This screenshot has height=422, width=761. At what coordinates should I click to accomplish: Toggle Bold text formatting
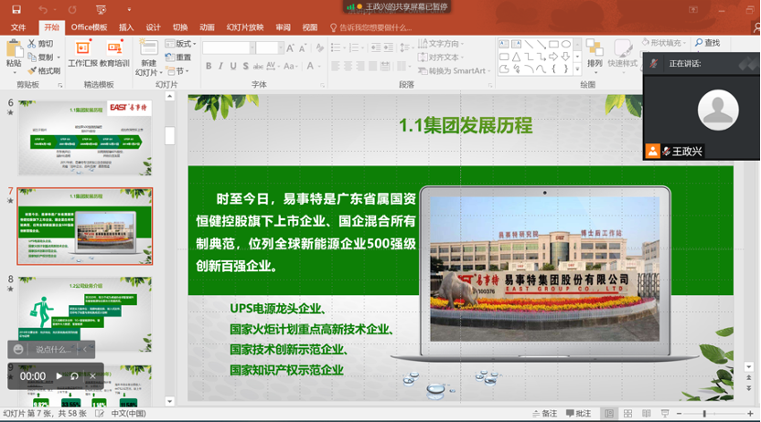[209, 67]
